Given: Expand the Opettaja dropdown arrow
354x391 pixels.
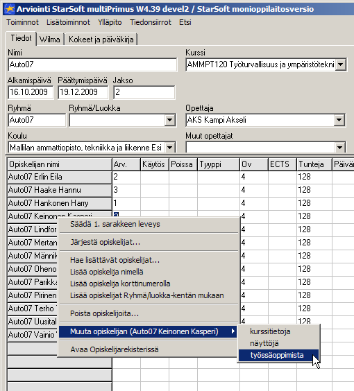Looking at the screenshot, I should click(x=339, y=120).
